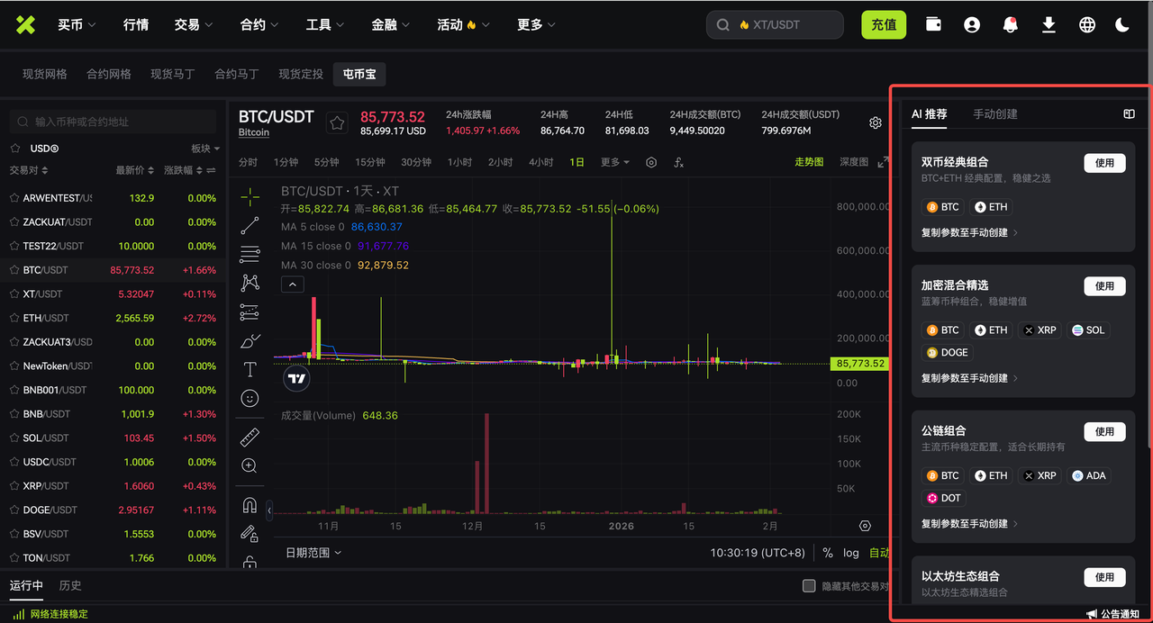Use the 双币经典组合 portfolio

(x=1104, y=163)
